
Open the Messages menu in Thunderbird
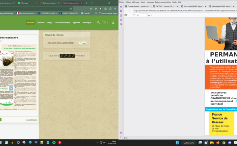[150, 2]
